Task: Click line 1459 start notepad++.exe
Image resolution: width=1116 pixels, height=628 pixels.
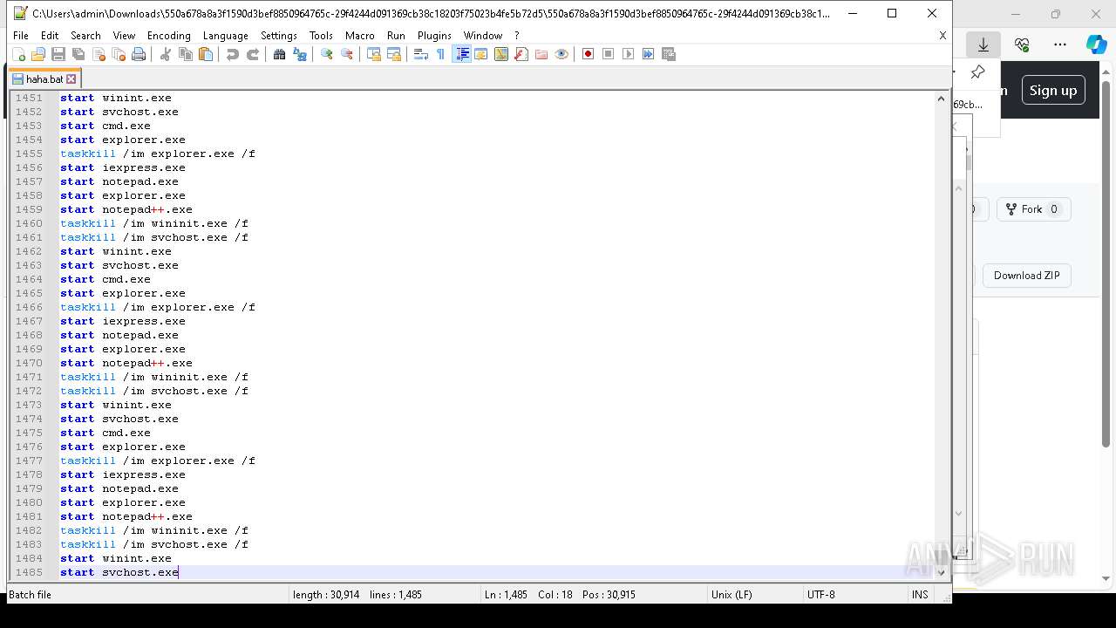Action: 126,209
